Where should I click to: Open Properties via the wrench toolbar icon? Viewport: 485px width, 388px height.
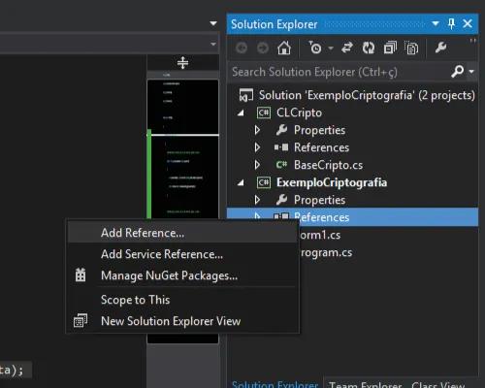click(440, 48)
